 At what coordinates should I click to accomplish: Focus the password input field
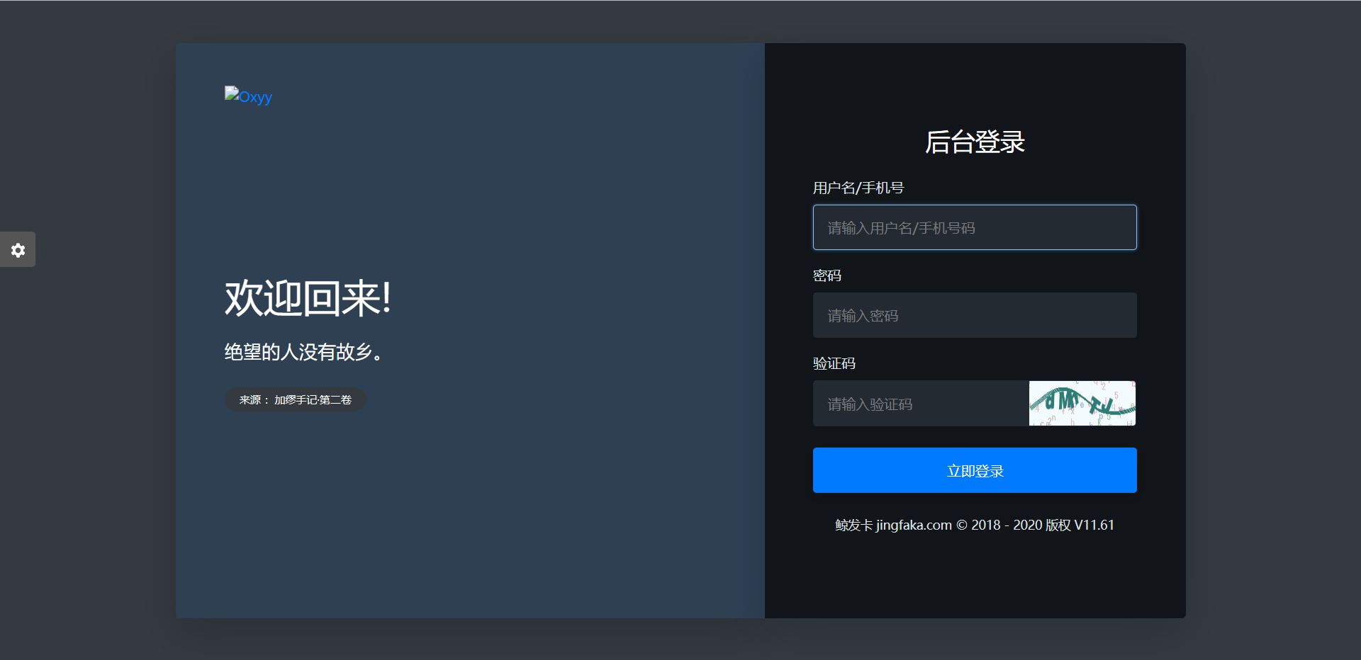(x=975, y=315)
